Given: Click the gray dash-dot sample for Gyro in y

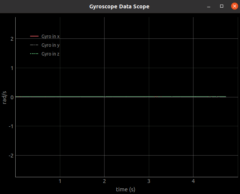Looking at the screenshot, I should tap(34, 45).
